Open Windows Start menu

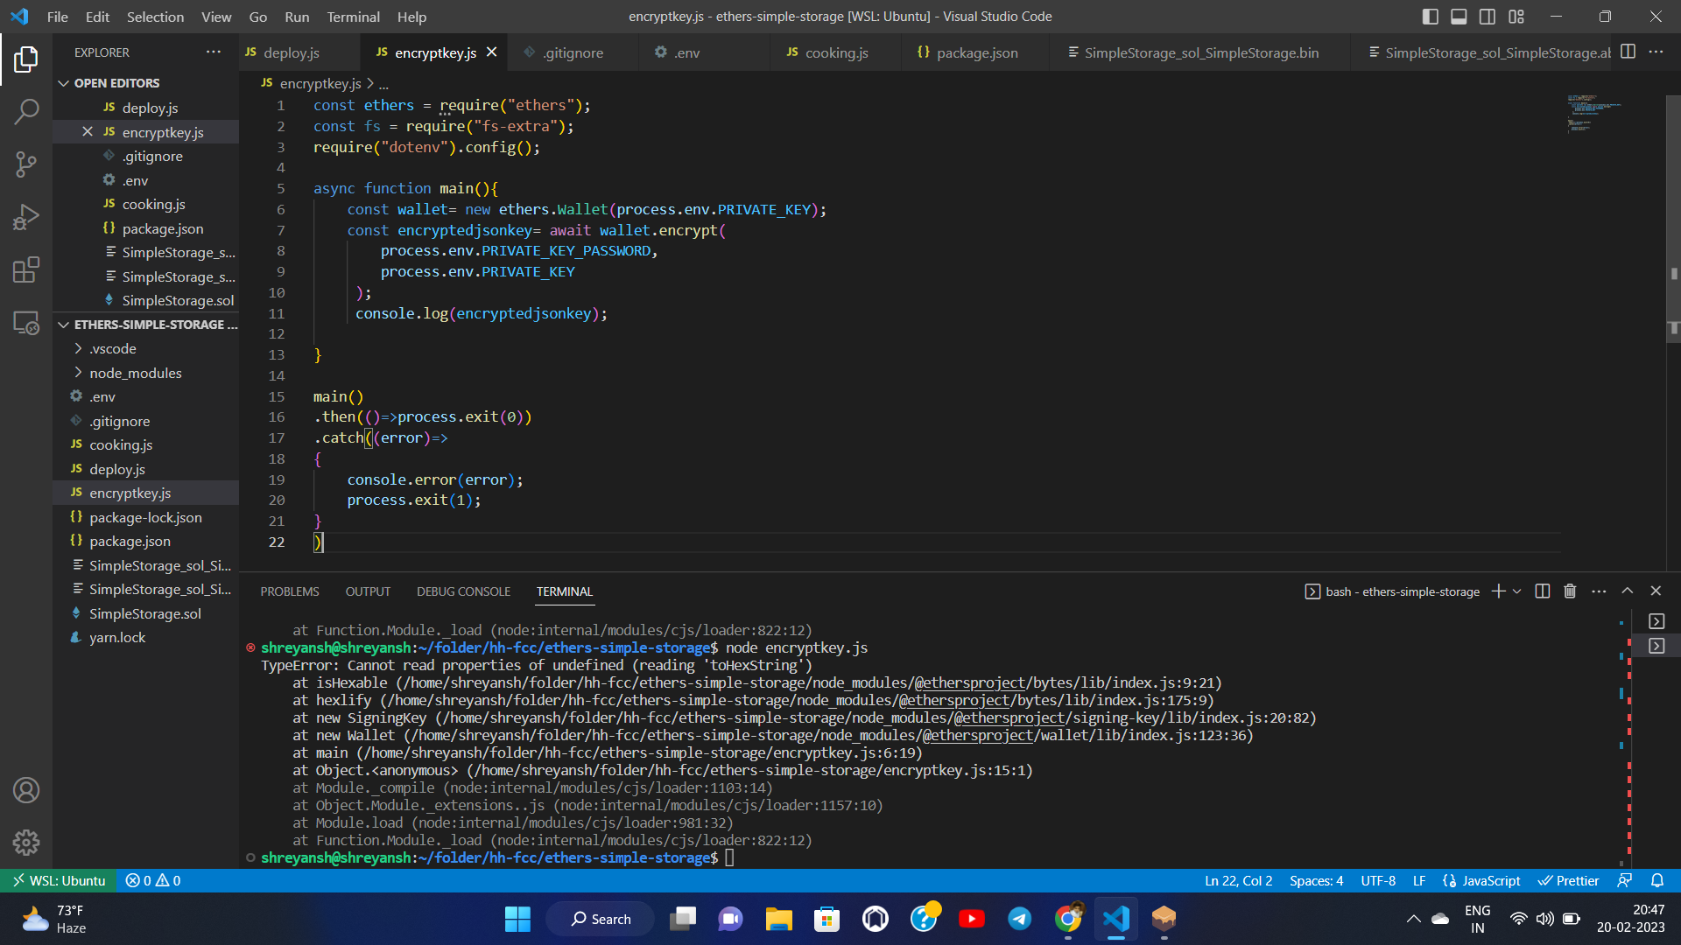click(517, 919)
